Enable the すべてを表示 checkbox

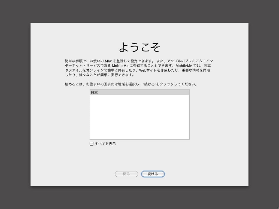pyautogui.click(x=92, y=144)
